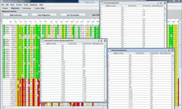Sort by POSITION header in CBL window
The image size is (182, 109).
[x=140, y=53]
